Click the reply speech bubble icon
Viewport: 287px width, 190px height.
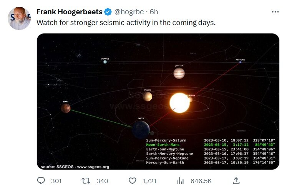point(41,181)
